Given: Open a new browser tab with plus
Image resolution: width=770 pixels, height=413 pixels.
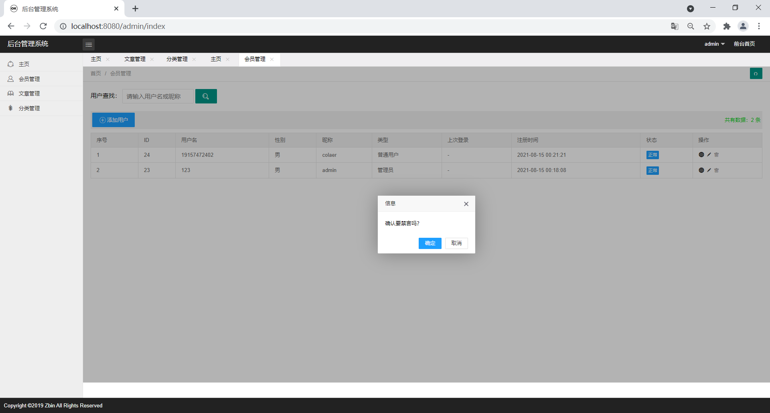Looking at the screenshot, I should (x=135, y=8).
